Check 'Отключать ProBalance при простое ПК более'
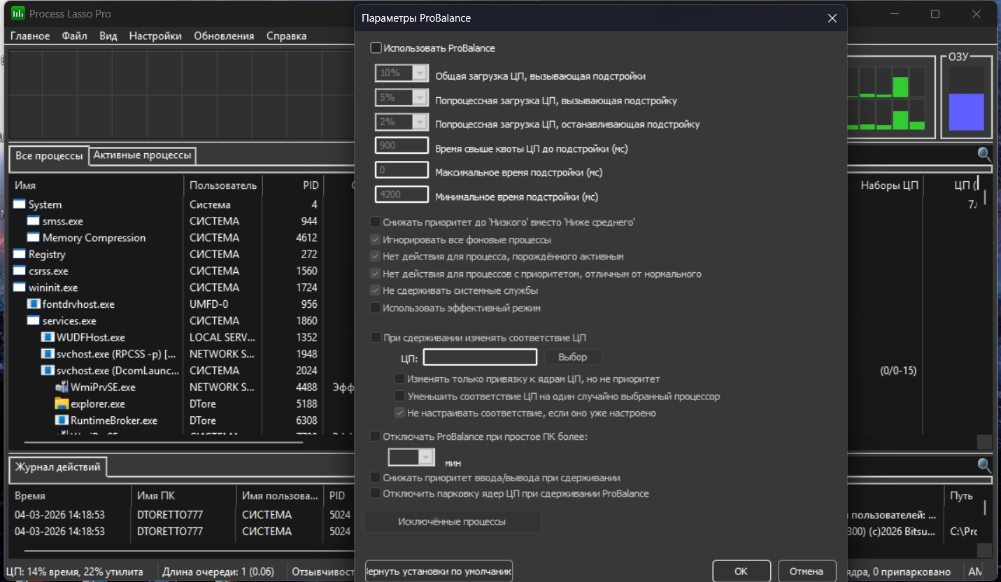The height and width of the screenshot is (582, 1001). pyautogui.click(x=376, y=436)
